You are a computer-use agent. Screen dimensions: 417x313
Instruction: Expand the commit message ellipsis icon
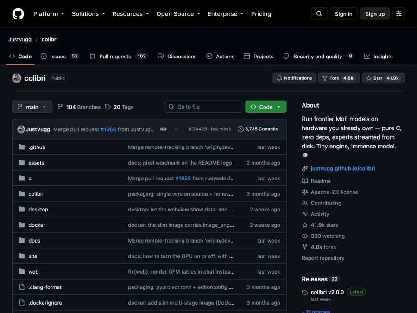(163, 129)
